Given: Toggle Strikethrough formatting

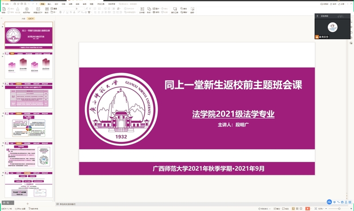Looking at the screenshot, I should tap(71, 12).
